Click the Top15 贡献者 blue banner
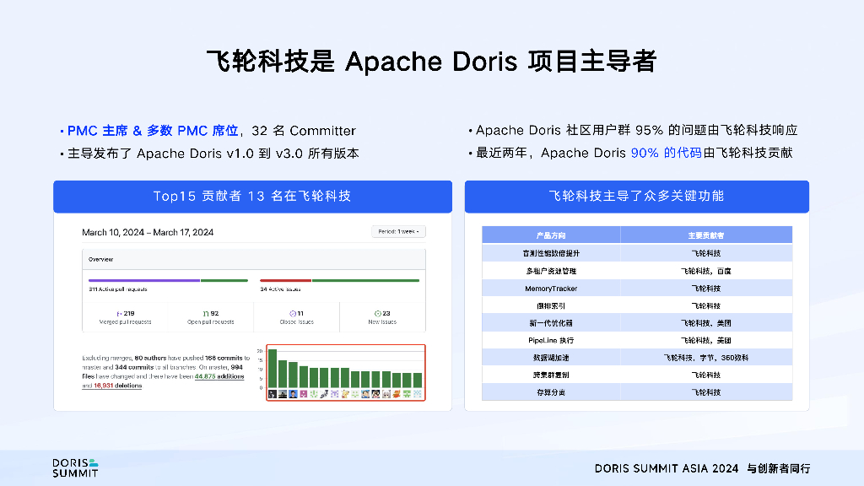The height and width of the screenshot is (486, 864). pos(251,196)
